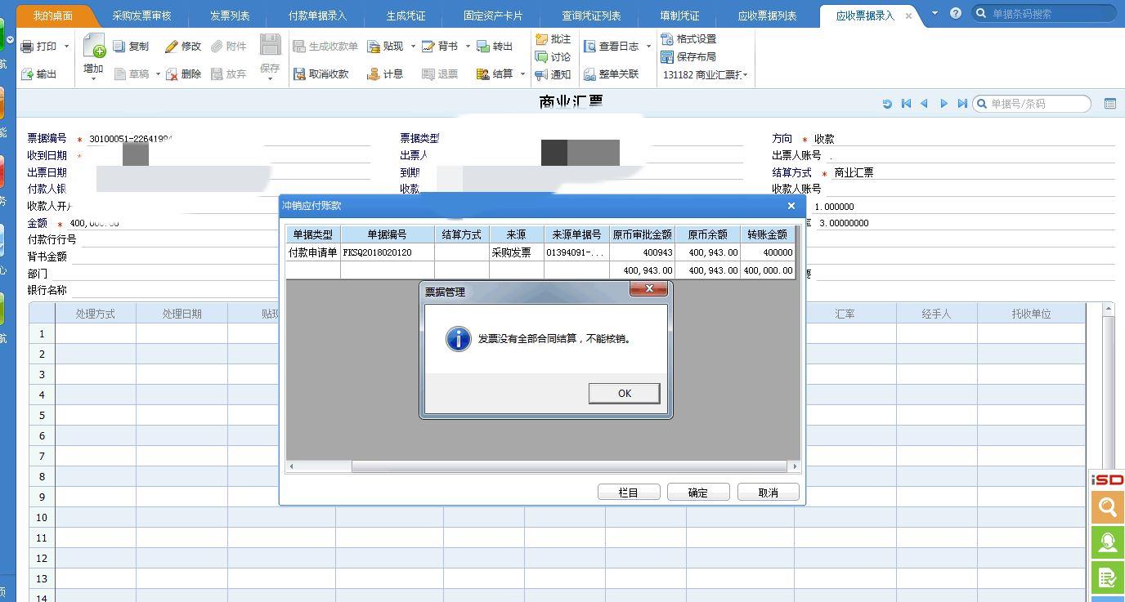
Task: Click the 保存布局 save layout icon
Action: coord(667,57)
